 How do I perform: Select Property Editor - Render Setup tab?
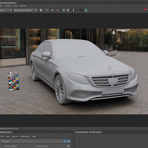[x=88, y=132]
